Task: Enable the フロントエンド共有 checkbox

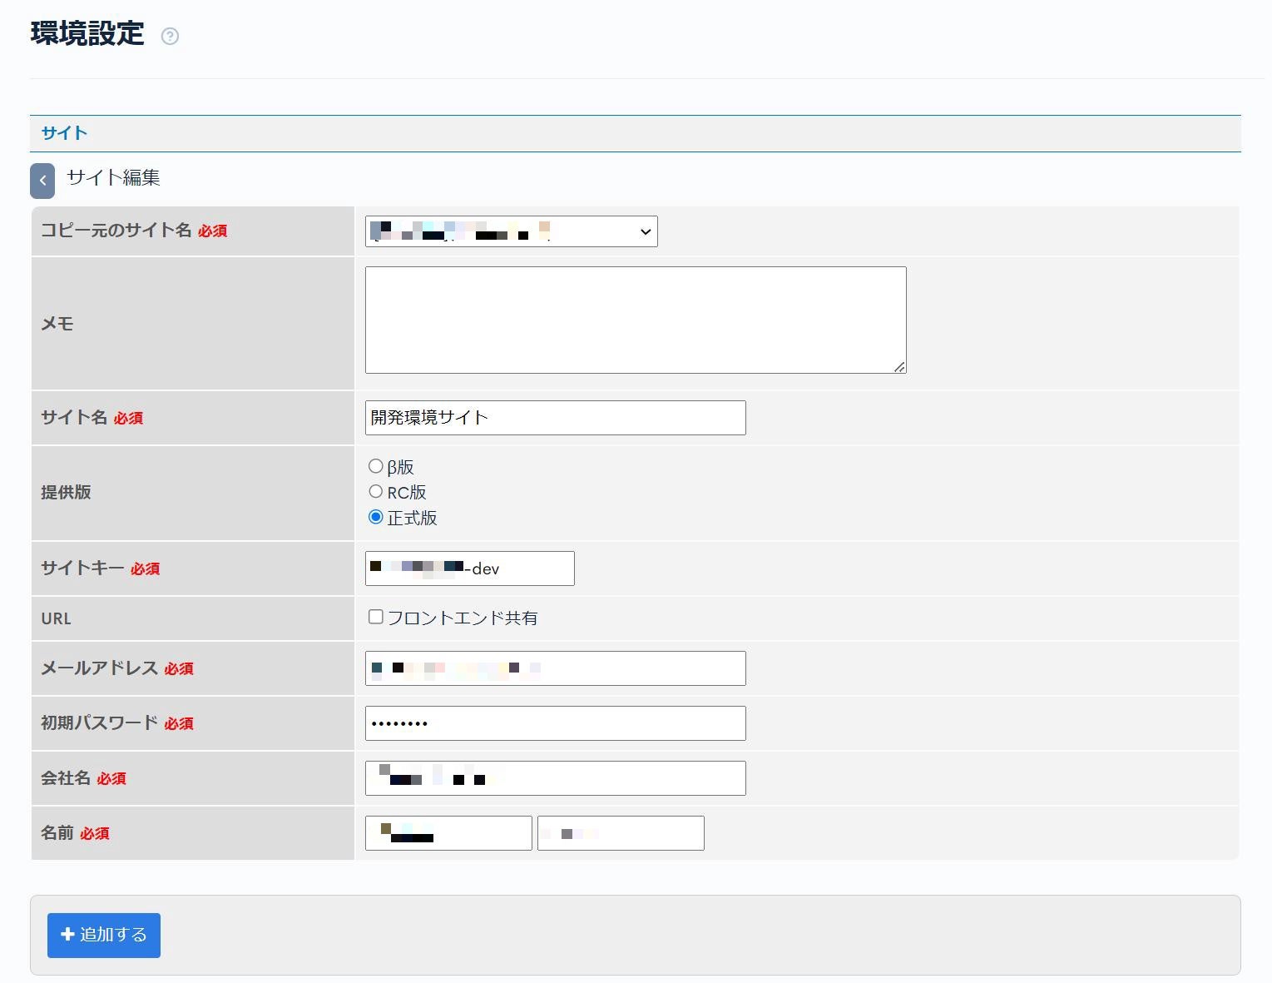Action: (x=376, y=617)
